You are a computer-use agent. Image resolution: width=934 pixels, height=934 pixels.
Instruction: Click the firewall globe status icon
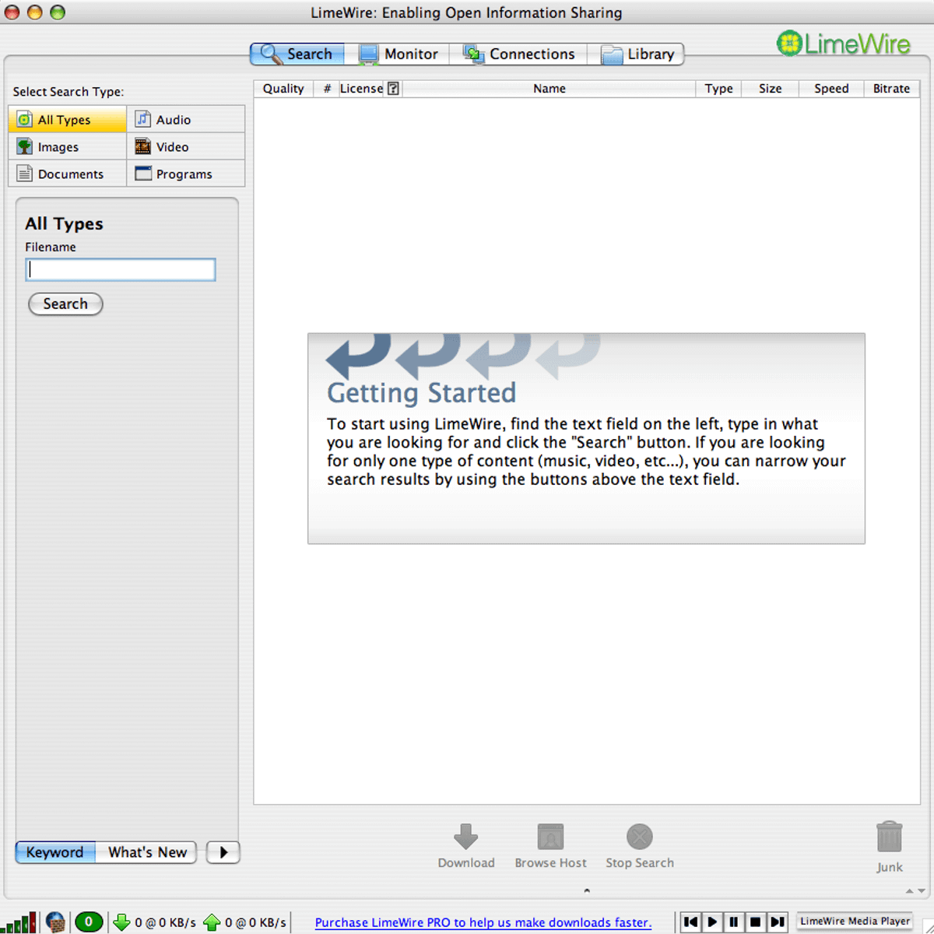coord(55,922)
